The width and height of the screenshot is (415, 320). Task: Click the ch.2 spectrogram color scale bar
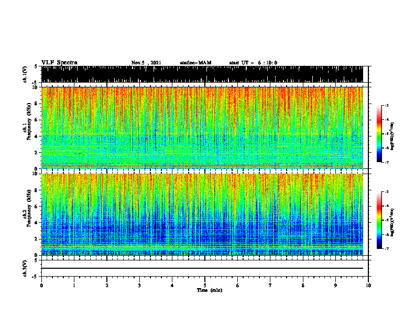[x=379, y=220]
